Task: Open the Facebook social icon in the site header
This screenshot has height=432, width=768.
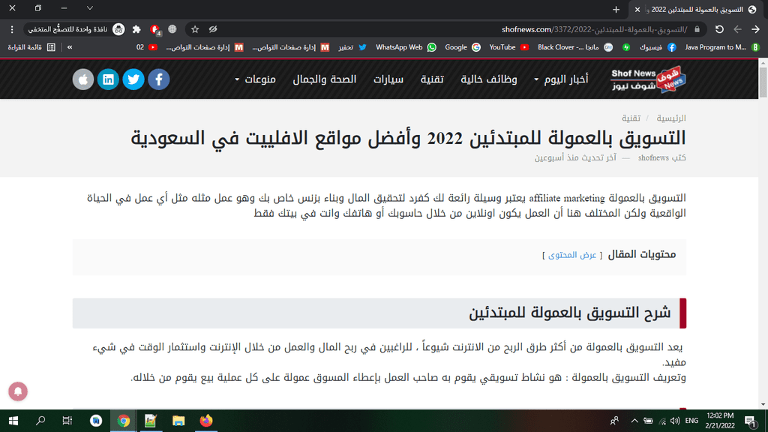Action: (159, 79)
